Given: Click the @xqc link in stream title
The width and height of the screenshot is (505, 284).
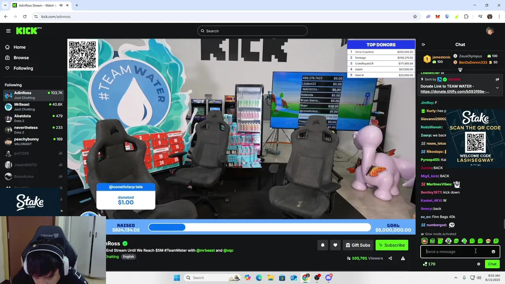Looking at the screenshot, I should point(228,250).
